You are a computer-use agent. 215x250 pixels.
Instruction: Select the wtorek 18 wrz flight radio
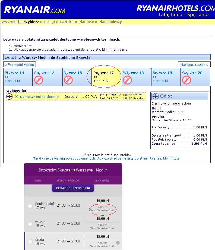30,223
